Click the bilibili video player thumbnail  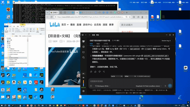[x=64, y=66]
